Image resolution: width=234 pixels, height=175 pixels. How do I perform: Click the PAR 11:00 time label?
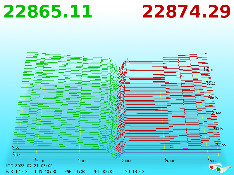pos(75,171)
